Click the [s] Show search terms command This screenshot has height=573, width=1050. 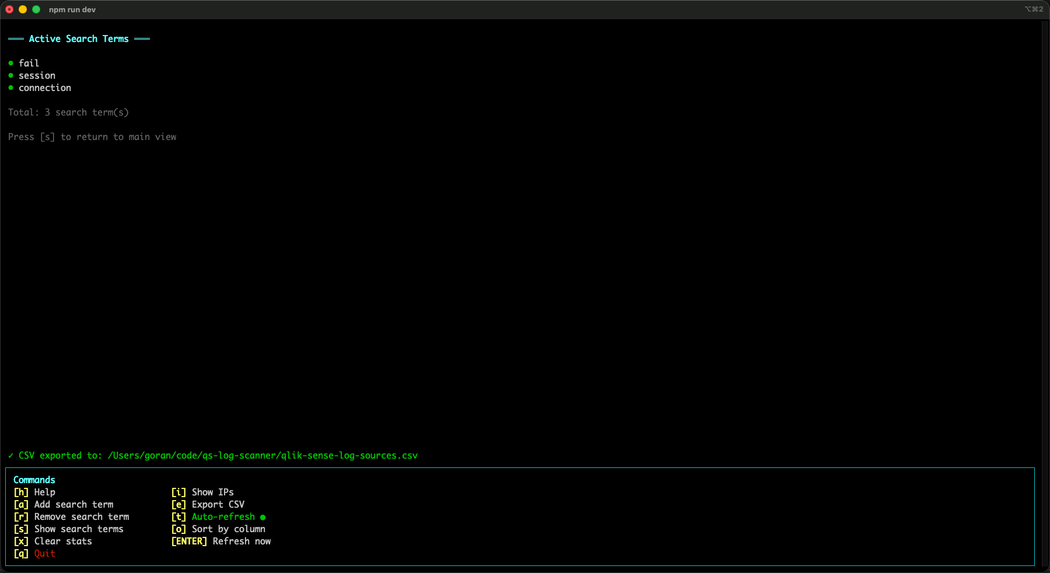point(68,529)
